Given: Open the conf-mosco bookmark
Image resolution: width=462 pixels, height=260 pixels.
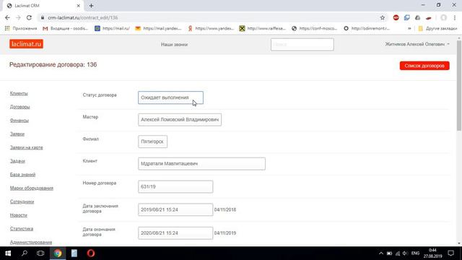Looking at the screenshot, I should pos(314,28).
